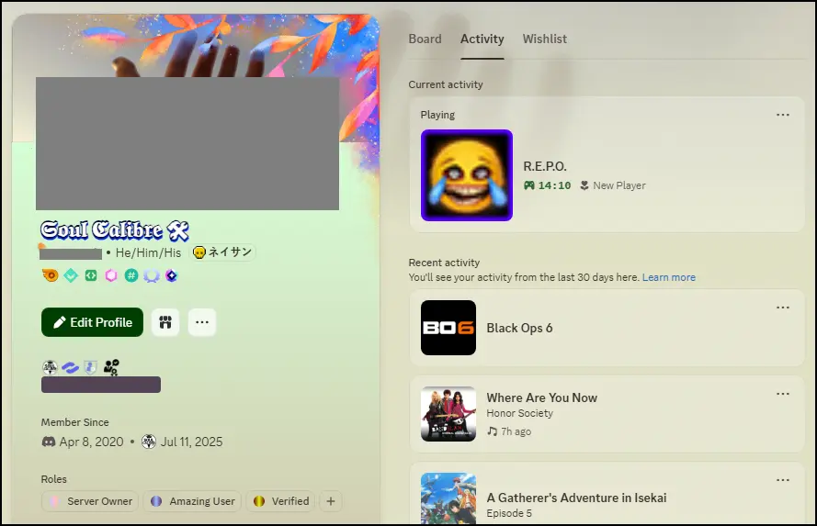This screenshot has width=817, height=526.
Task: Click the 14:10 elapsed play time
Action: [x=554, y=185]
